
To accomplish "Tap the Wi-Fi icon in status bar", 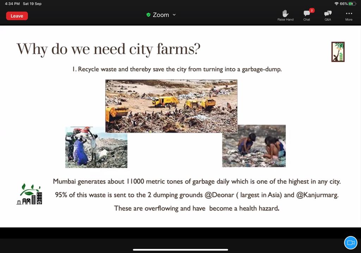I will (337, 4).
